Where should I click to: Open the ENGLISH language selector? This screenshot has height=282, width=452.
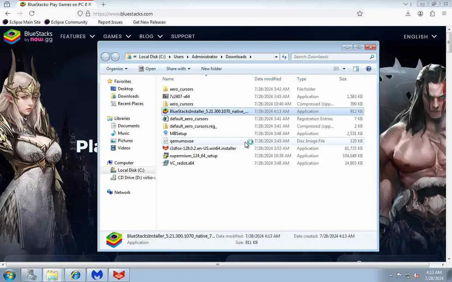(420, 37)
